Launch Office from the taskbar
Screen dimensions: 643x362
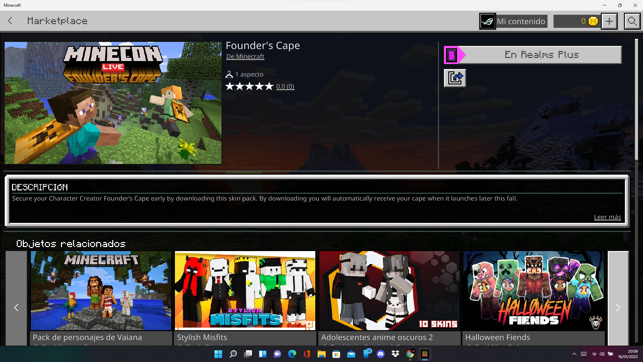click(x=307, y=354)
